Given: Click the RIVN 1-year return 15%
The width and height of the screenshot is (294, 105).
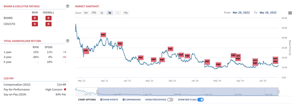Looking at the screenshot, I should click(x=36, y=52).
